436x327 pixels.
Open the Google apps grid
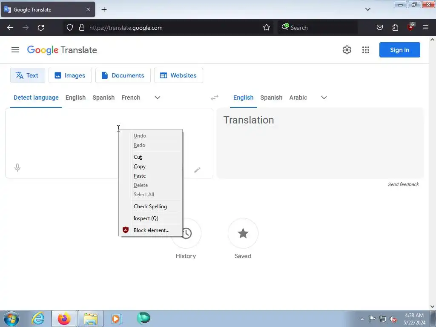click(366, 50)
